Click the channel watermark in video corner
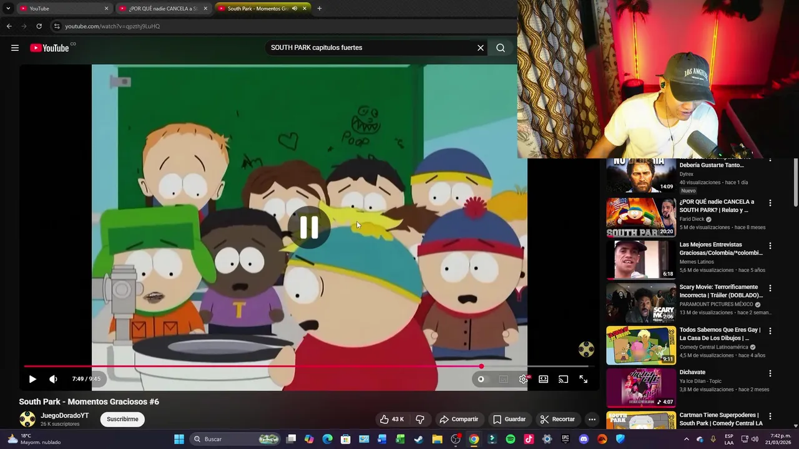 pos(586,349)
